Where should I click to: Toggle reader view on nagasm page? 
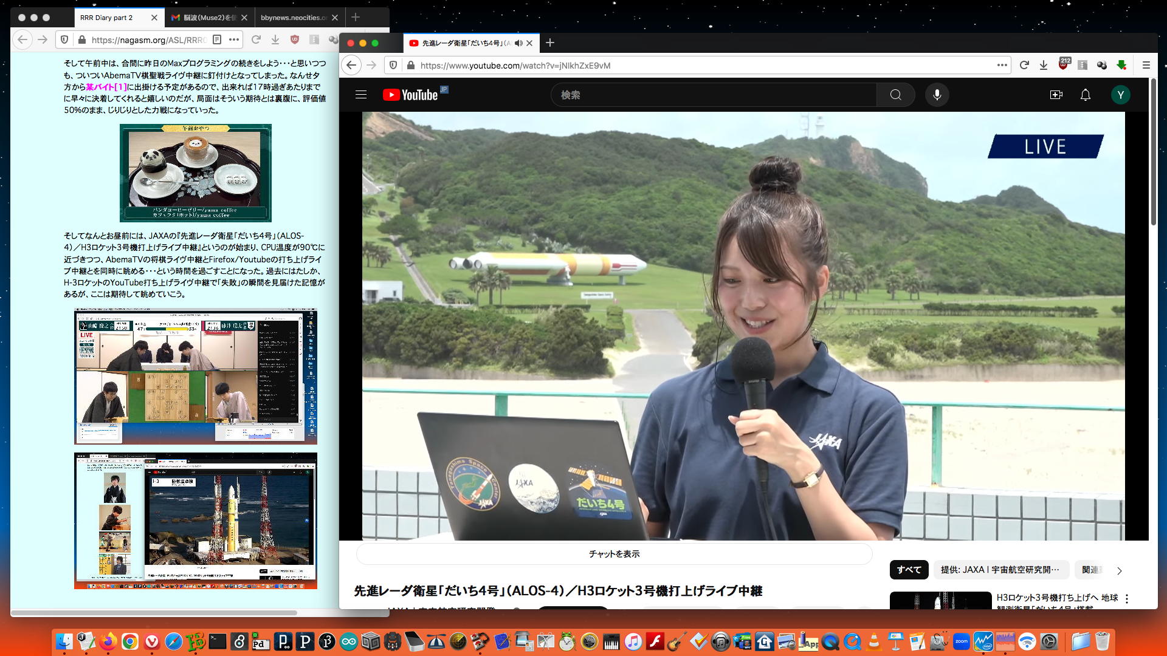point(217,39)
